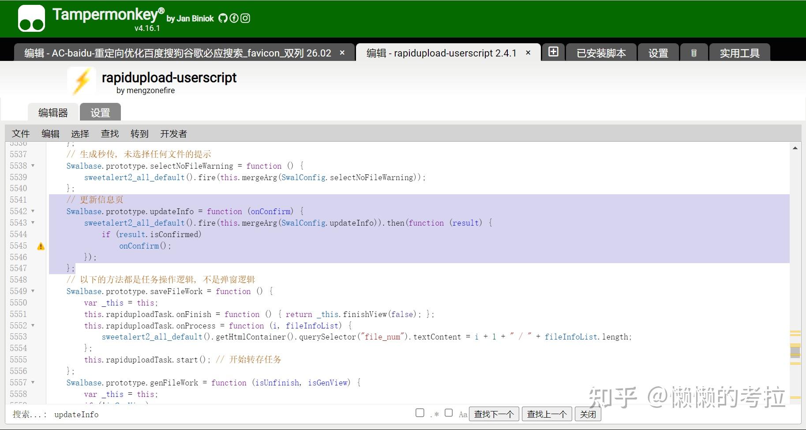Click onConfirm() call on line 5545

click(x=145, y=246)
